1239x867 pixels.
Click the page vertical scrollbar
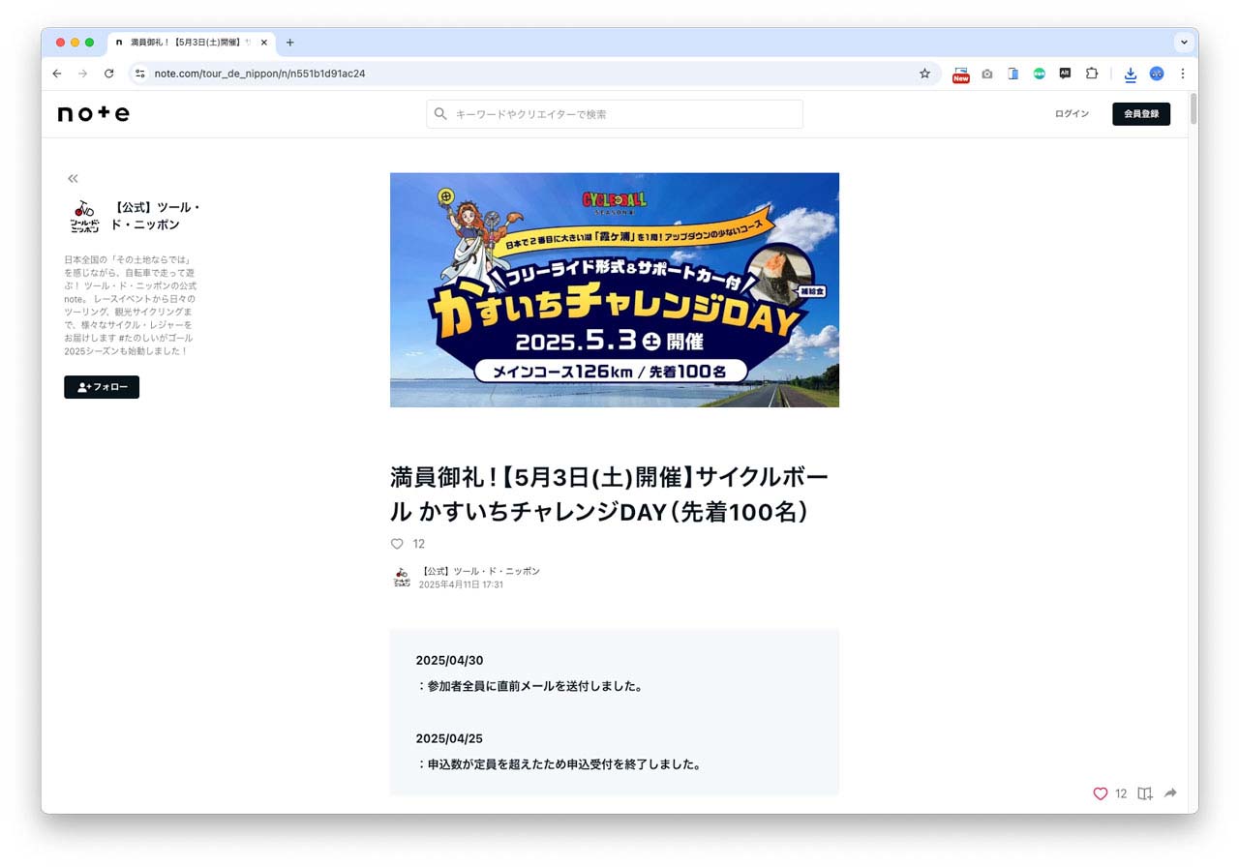tap(1194, 108)
